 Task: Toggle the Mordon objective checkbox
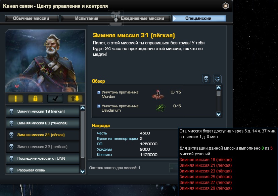tap(99, 92)
